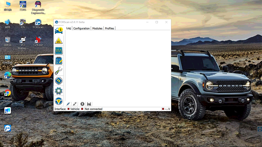Select the Network desktop icon

8,24
